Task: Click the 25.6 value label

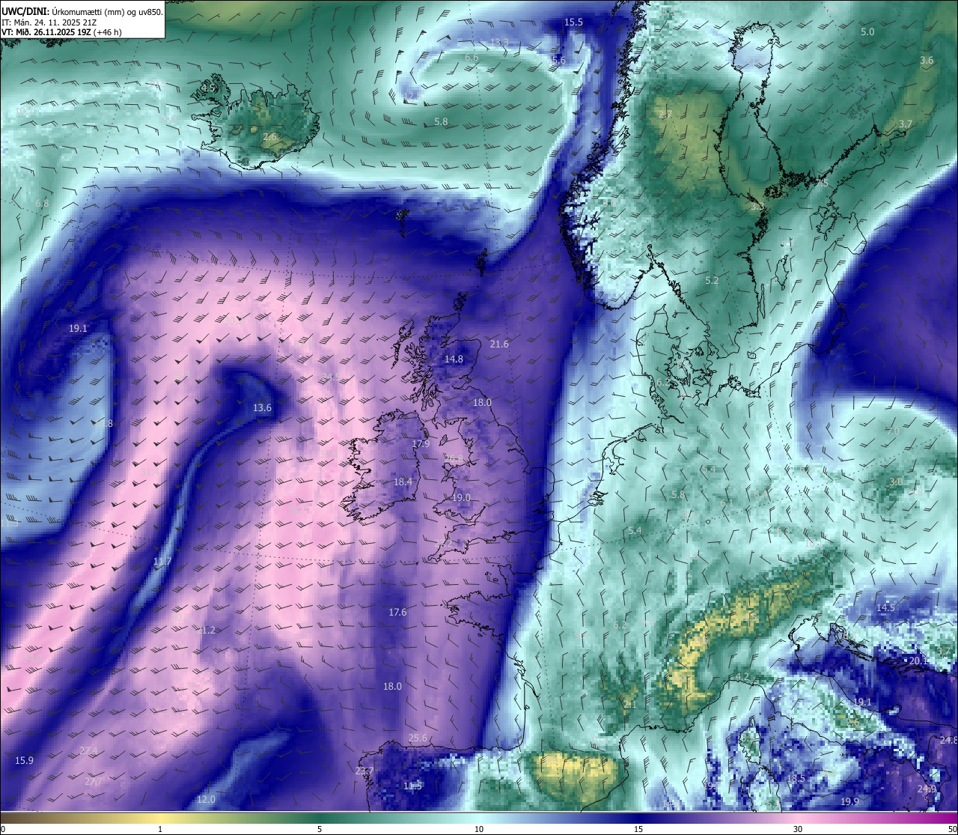Action: (x=418, y=738)
